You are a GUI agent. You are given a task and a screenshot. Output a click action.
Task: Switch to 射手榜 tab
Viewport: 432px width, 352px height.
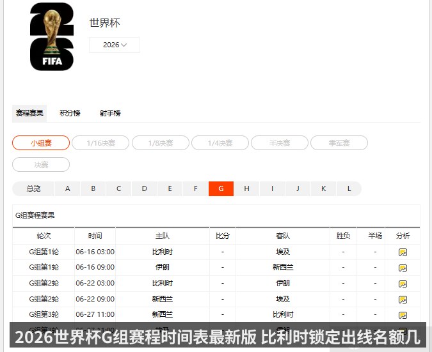[x=110, y=113]
